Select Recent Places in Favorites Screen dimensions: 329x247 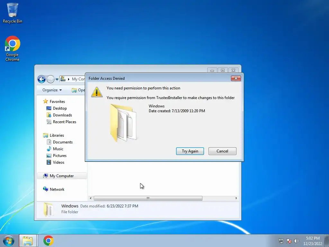pos(64,122)
